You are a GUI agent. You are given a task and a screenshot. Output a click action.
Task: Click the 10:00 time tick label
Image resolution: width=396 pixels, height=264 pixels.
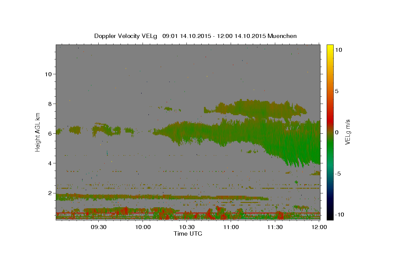pyautogui.click(x=143, y=227)
